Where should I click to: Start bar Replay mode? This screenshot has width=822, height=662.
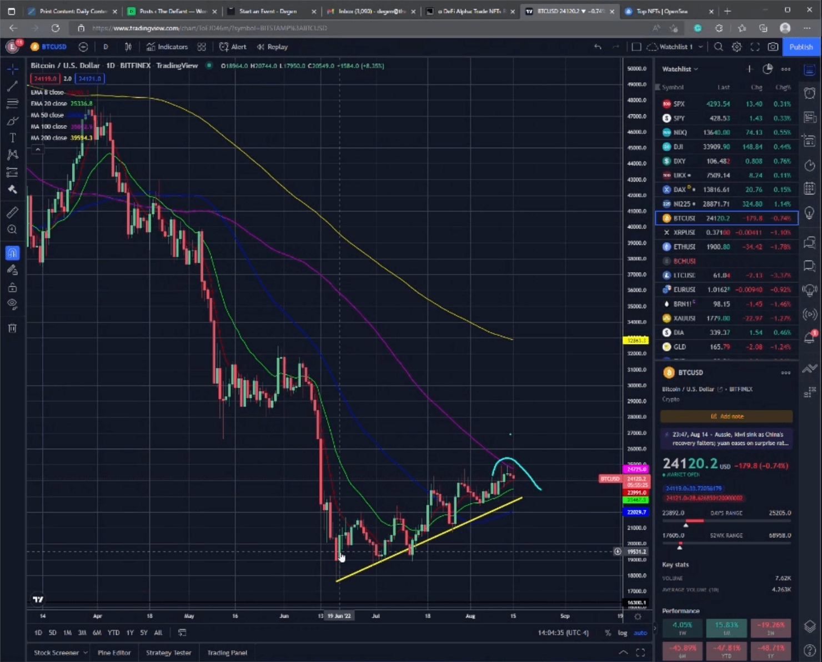click(272, 47)
